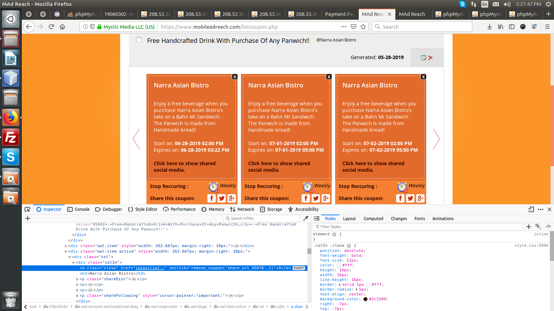Add a new CSS rule with the plus
Screen dimensions: 554x311
[x=528, y=227]
